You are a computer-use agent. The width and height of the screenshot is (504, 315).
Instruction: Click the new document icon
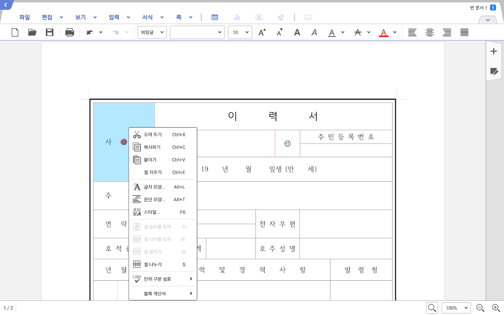pos(15,32)
